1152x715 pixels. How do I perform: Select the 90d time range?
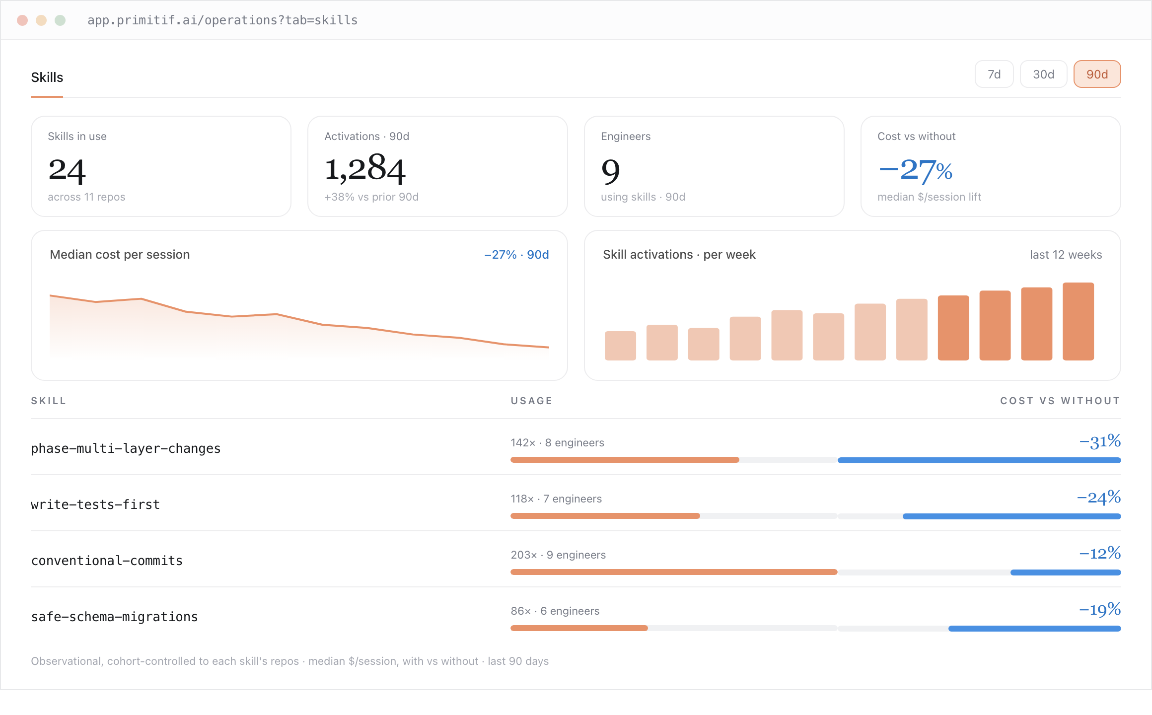click(x=1097, y=74)
